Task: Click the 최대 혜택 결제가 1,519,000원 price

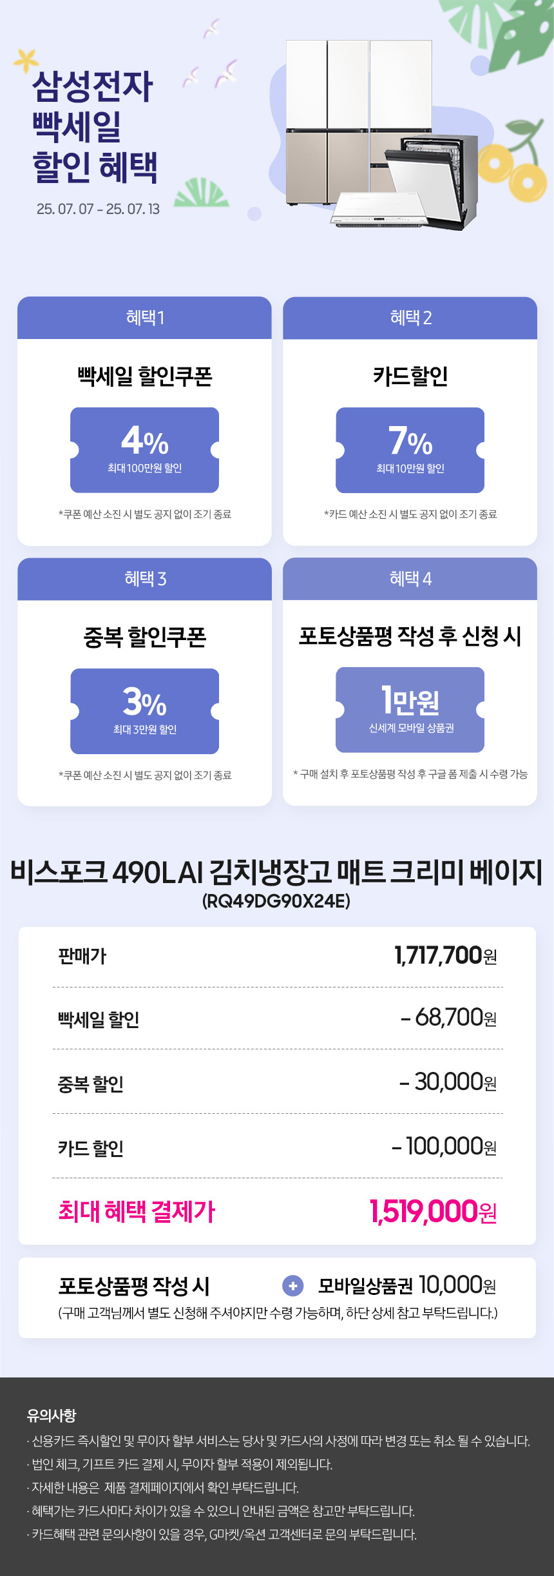Action: (x=434, y=1211)
